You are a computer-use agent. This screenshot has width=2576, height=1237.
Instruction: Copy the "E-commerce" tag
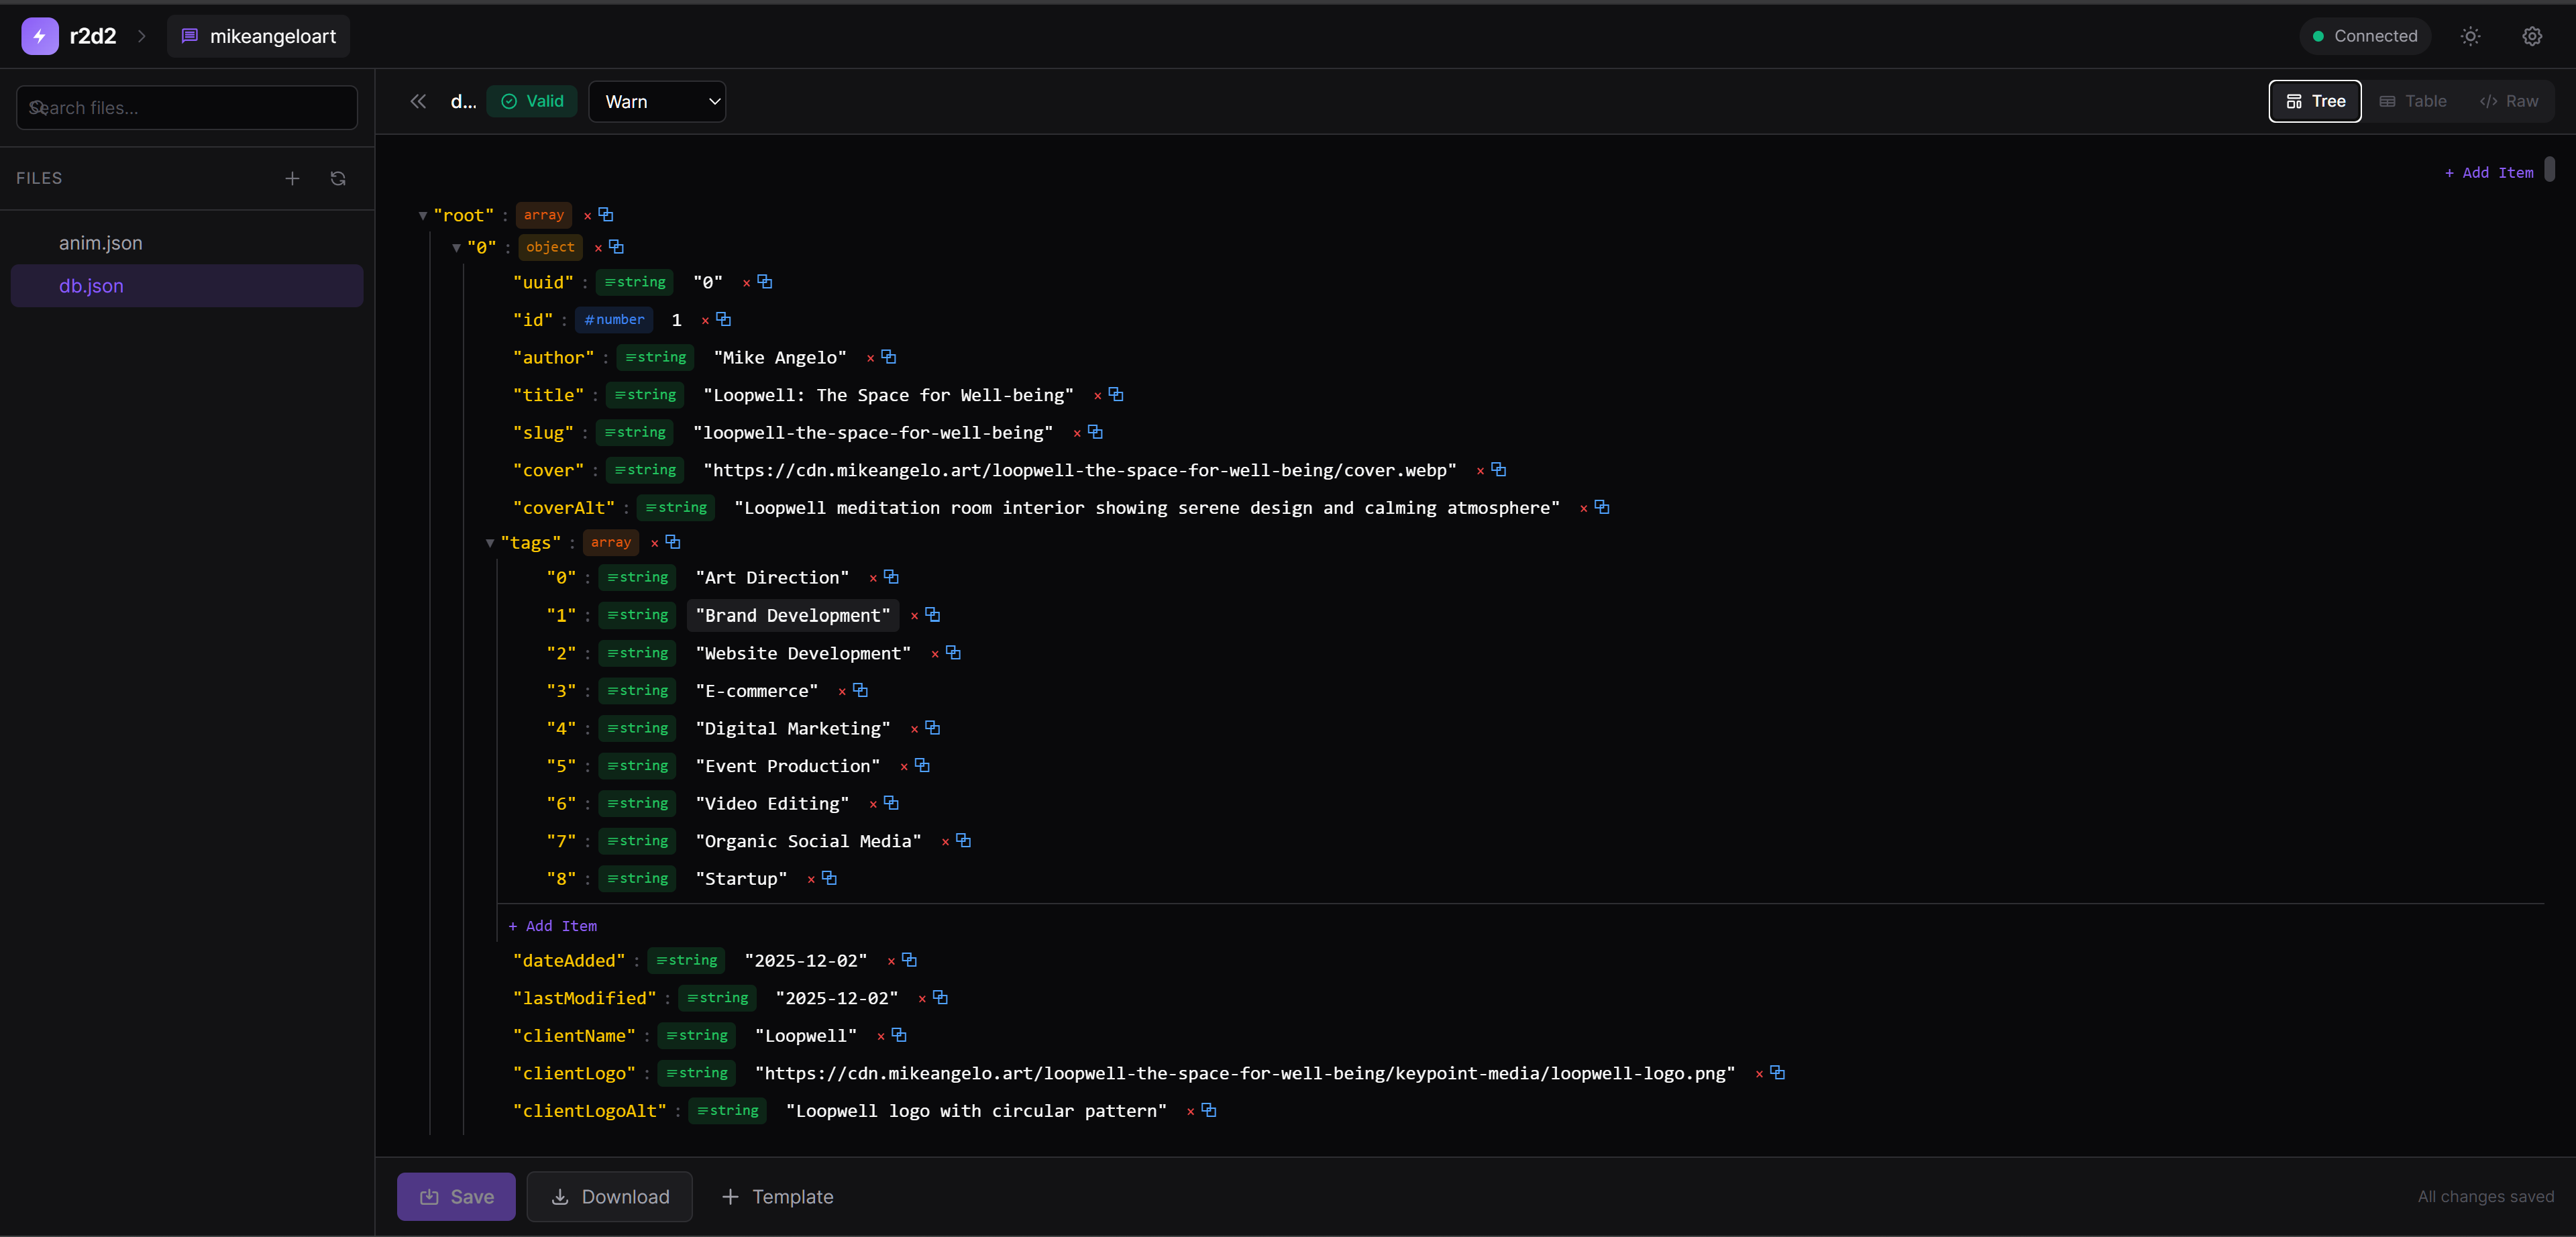tap(861, 690)
